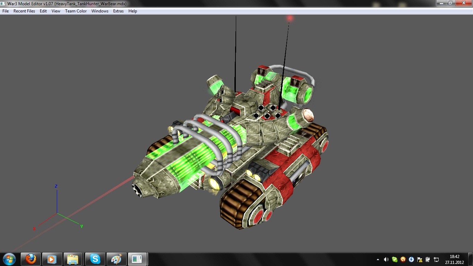This screenshot has height=266, width=473.
Task: Open the View menu
Action: 56,11
